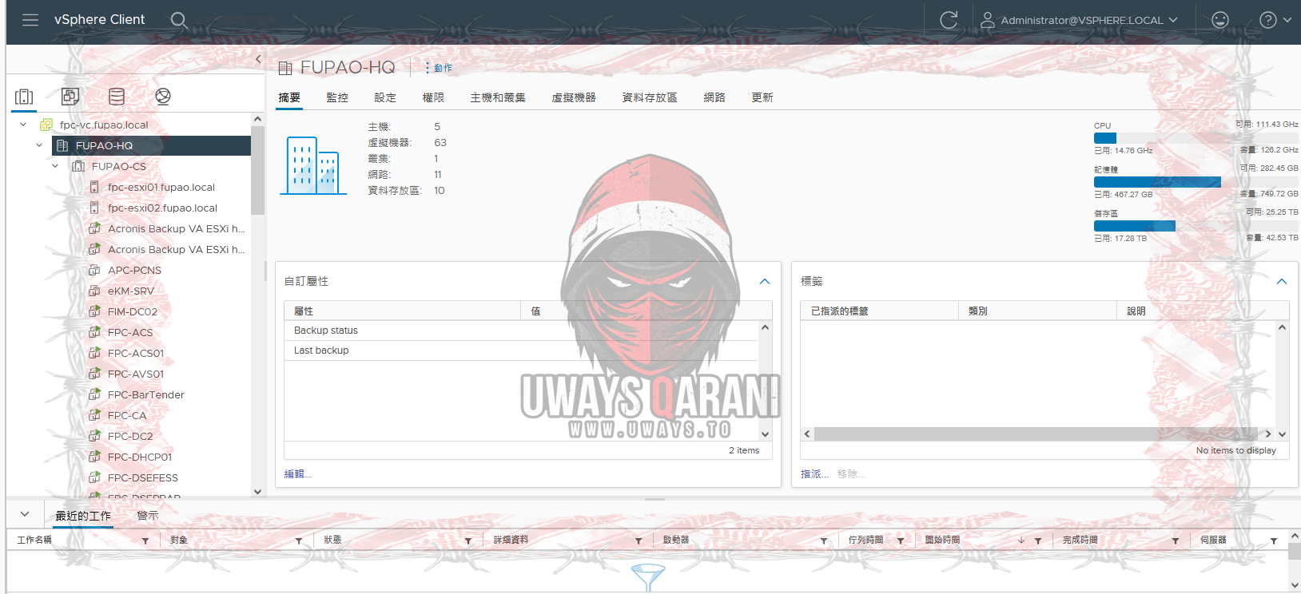Click the search magnifier icon

179,20
